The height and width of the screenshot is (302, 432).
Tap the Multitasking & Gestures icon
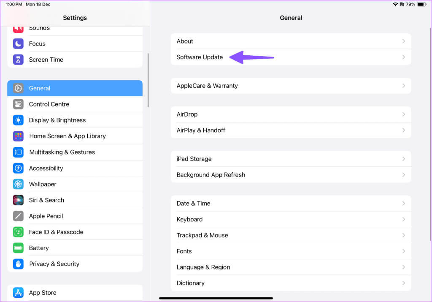click(x=18, y=152)
